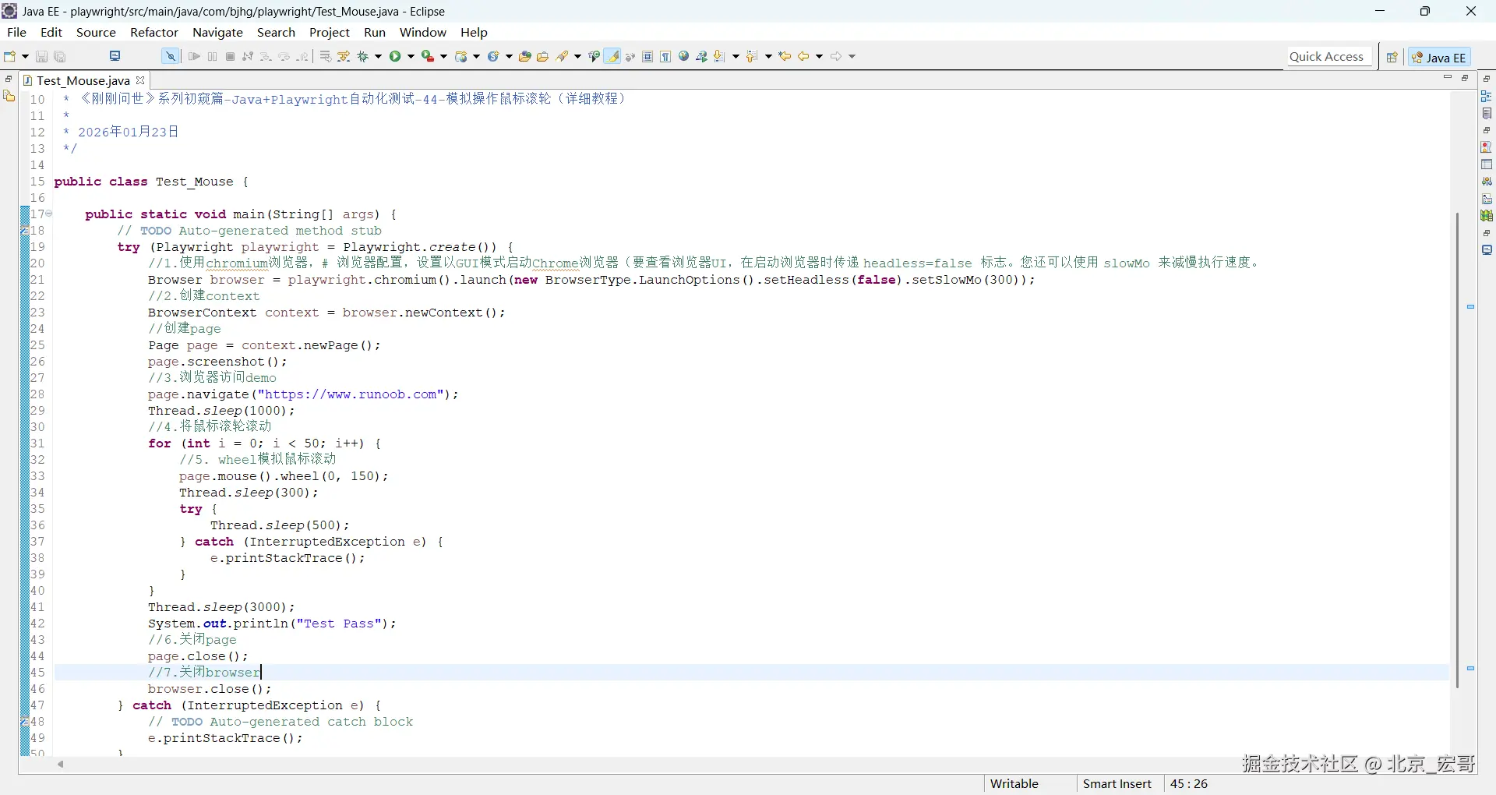The height and width of the screenshot is (795, 1496).
Task: Click the Terminate stop icon
Action: click(x=231, y=56)
